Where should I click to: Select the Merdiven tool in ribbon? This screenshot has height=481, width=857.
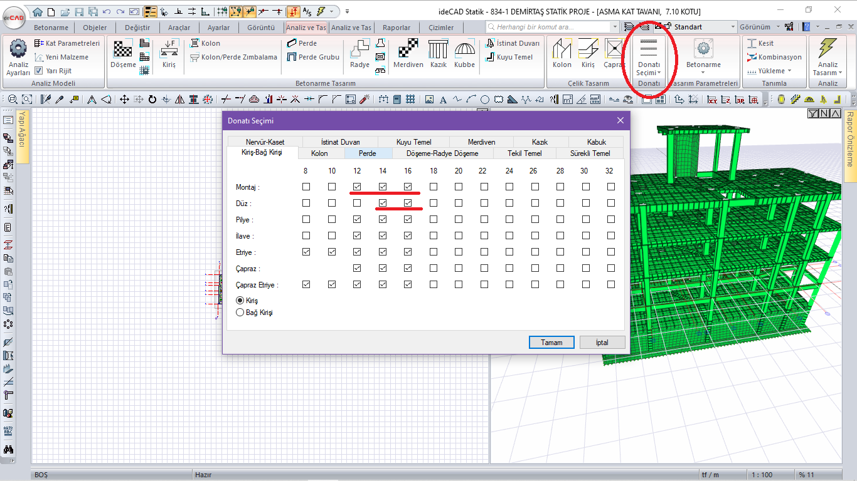[x=408, y=53]
